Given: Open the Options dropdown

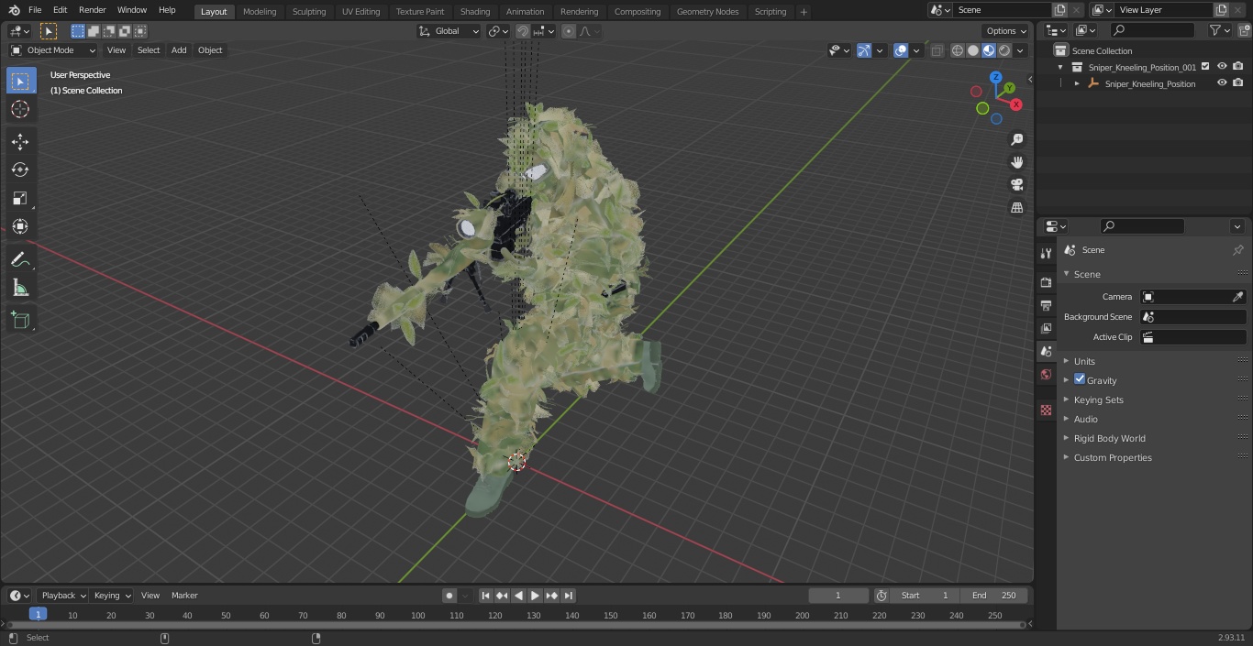Looking at the screenshot, I should coord(1006,31).
